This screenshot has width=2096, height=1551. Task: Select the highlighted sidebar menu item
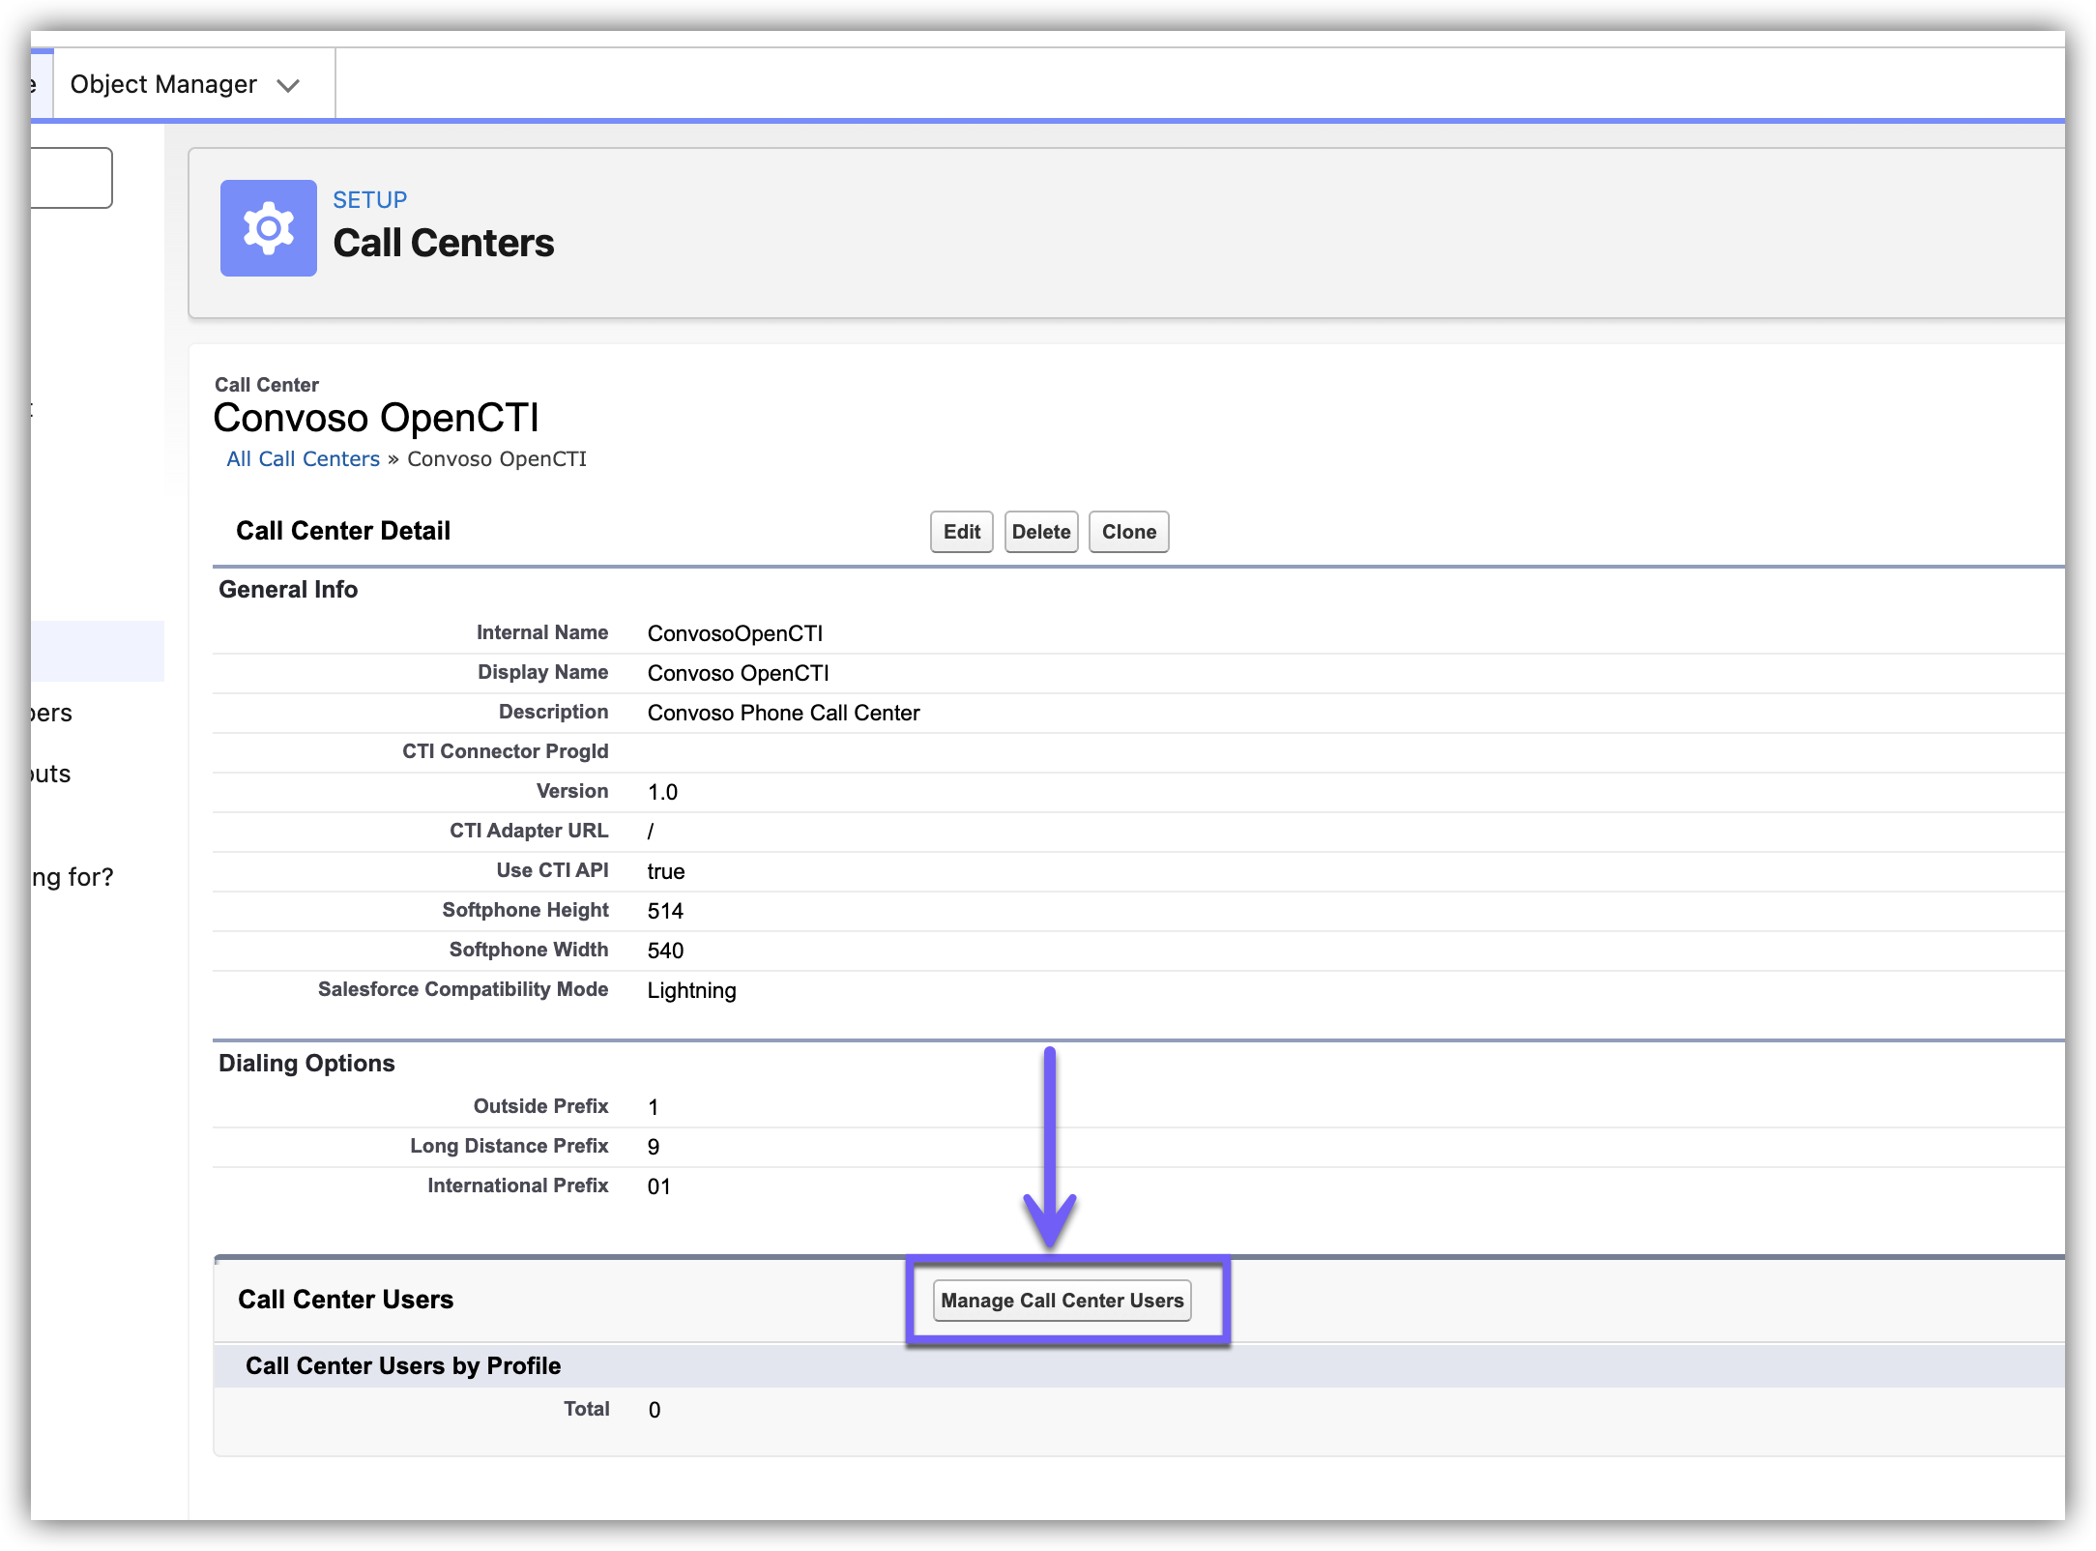click(97, 651)
